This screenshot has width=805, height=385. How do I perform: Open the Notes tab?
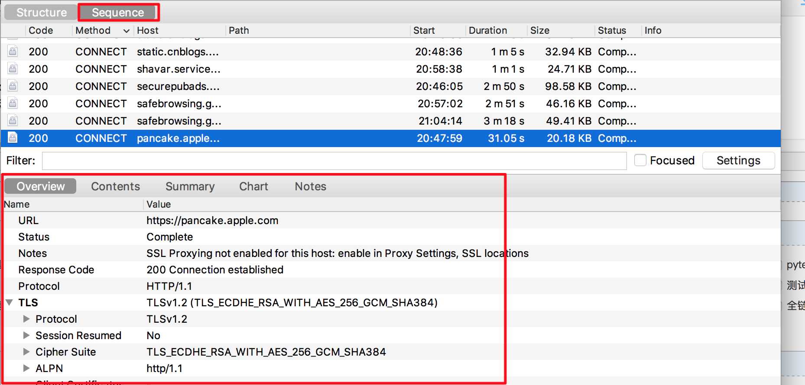pos(311,186)
